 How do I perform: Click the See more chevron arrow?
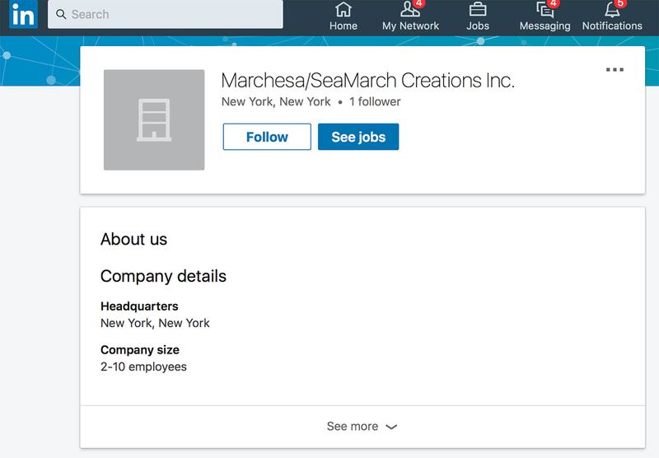click(391, 428)
